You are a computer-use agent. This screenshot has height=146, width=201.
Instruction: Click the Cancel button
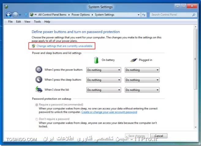[x=159, y=136]
